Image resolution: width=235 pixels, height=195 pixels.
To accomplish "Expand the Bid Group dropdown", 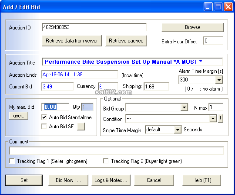I will click(x=184, y=107).
